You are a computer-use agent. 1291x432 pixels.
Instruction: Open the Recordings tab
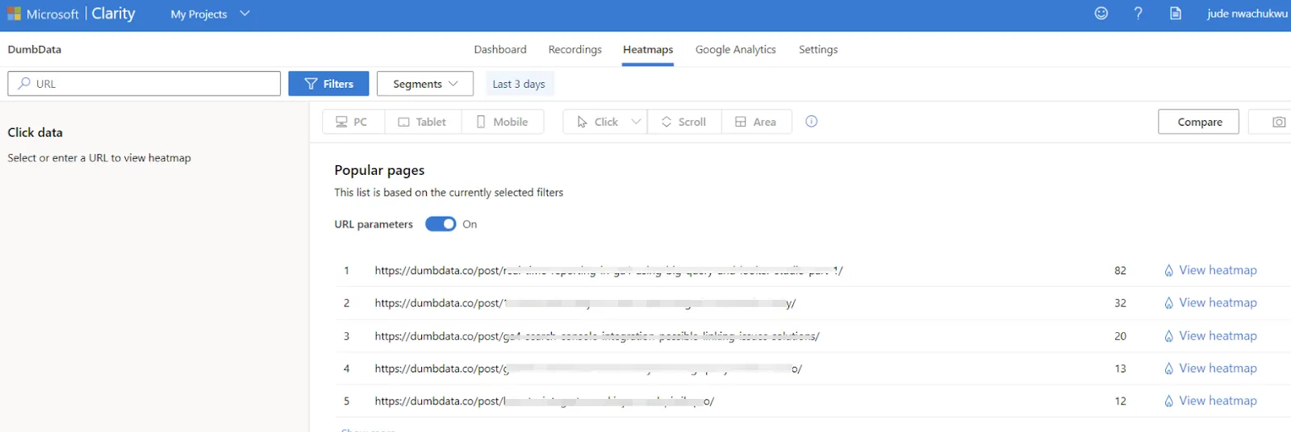click(x=574, y=50)
